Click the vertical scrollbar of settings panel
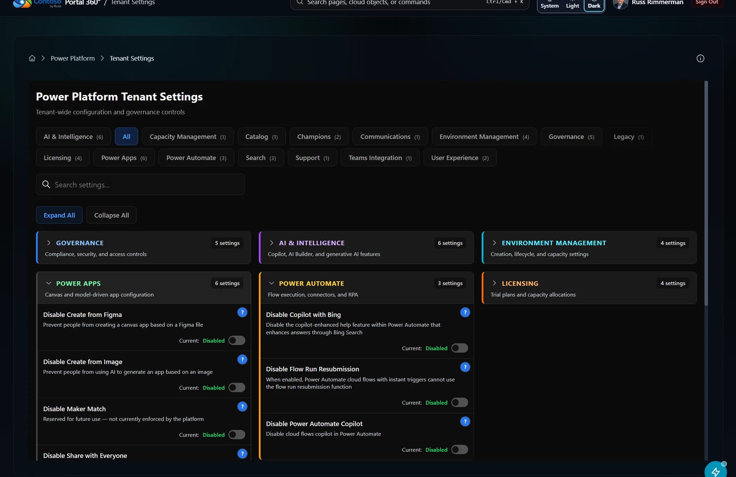 tap(706, 193)
